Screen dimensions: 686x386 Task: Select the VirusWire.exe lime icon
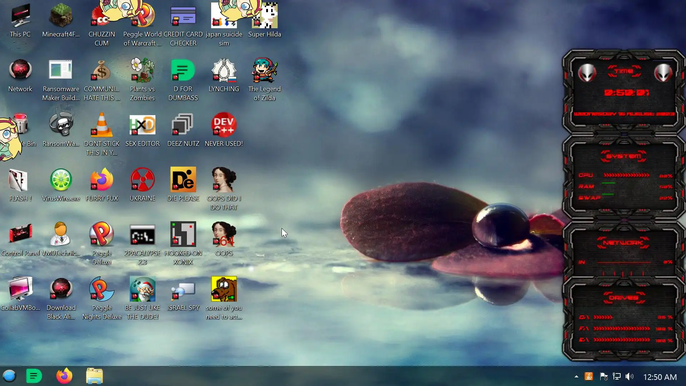pos(61,180)
